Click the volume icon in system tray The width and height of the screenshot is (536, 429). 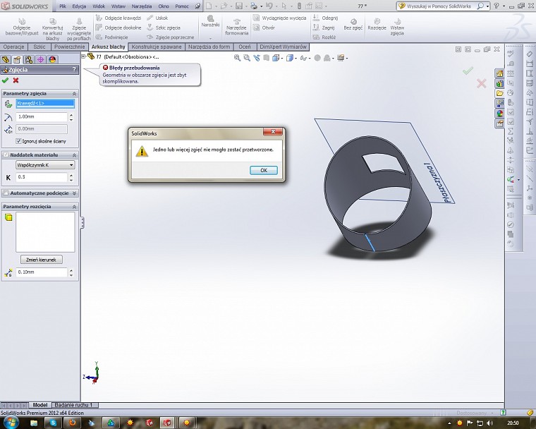click(490, 423)
